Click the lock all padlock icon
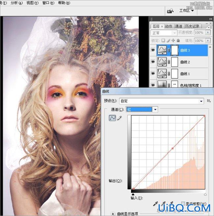 tap(178, 40)
